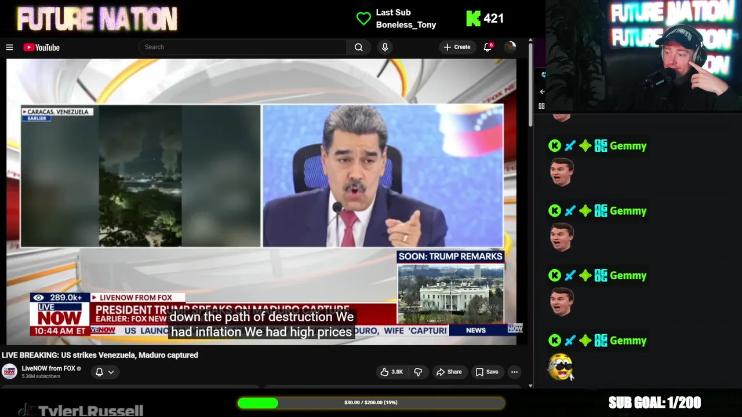The image size is (742, 417).
Task: Click the sunglasses emoji in last Gemmy message
Action: [x=561, y=367]
